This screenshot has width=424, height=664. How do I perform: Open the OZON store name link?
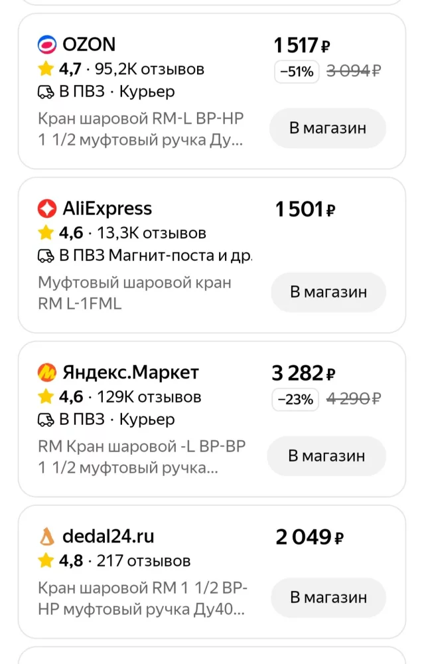89,44
